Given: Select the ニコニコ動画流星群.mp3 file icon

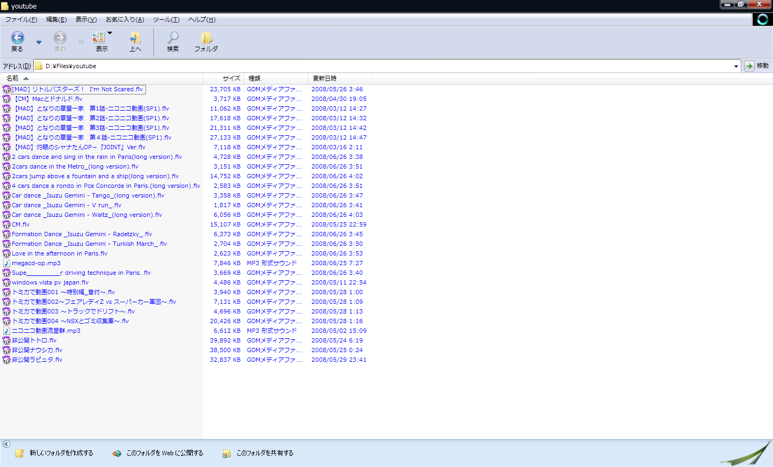Looking at the screenshot, I should (x=6, y=331).
